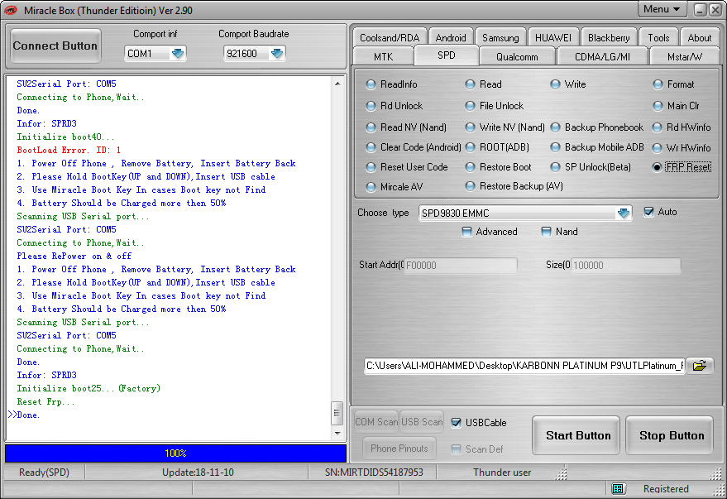Open the Comport inf COM1 dropdown
727x499 pixels.
[x=178, y=53]
